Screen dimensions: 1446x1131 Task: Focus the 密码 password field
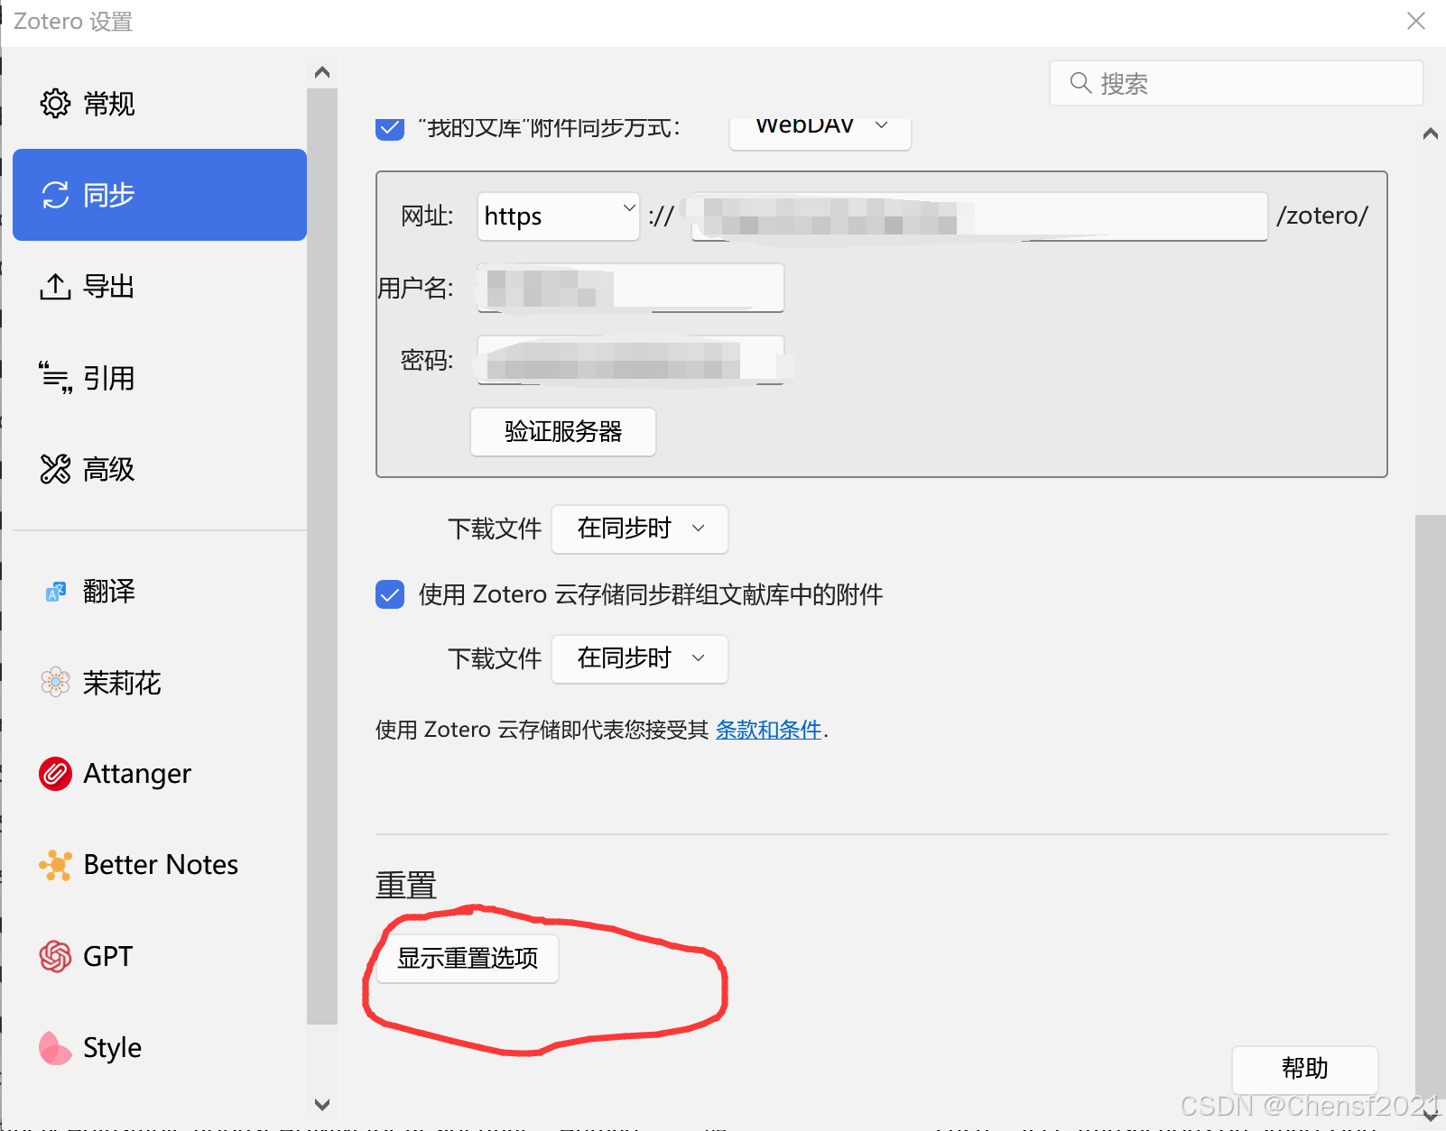(x=630, y=360)
